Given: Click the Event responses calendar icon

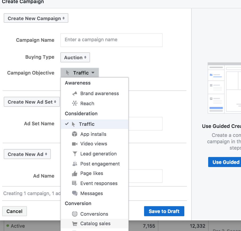Looking at the screenshot, I should click(74, 183).
